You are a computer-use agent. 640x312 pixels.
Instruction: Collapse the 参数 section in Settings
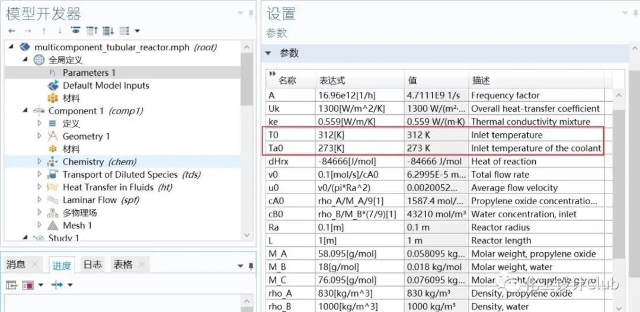pyautogui.click(x=268, y=53)
